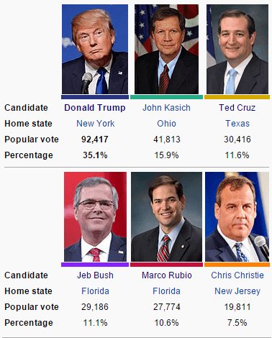Open the Donald Trump portrait photo

[x=95, y=49]
